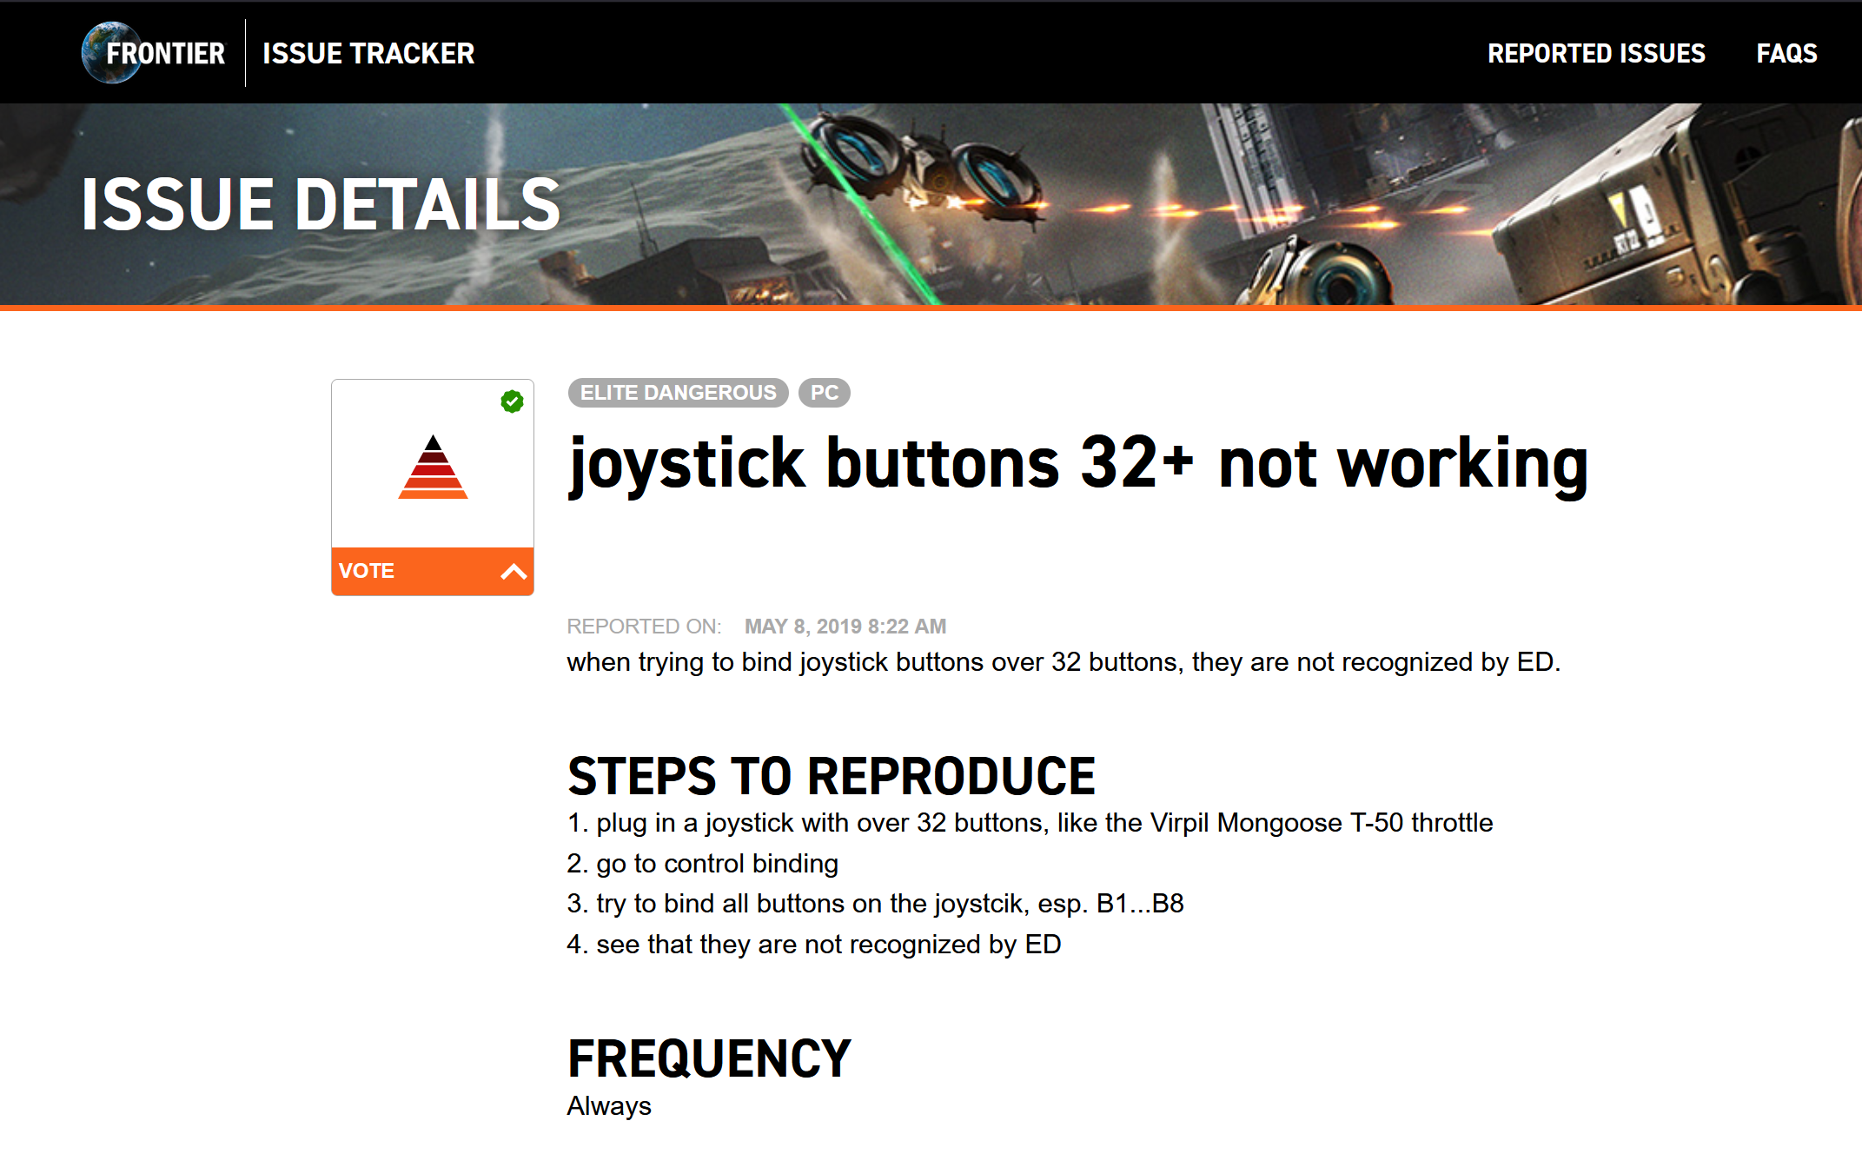Click the 'Frequency' heading

pyautogui.click(x=709, y=1059)
